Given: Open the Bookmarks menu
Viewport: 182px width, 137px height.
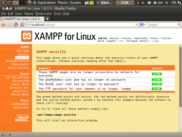Looking at the screenshot, I should [43, 14].
